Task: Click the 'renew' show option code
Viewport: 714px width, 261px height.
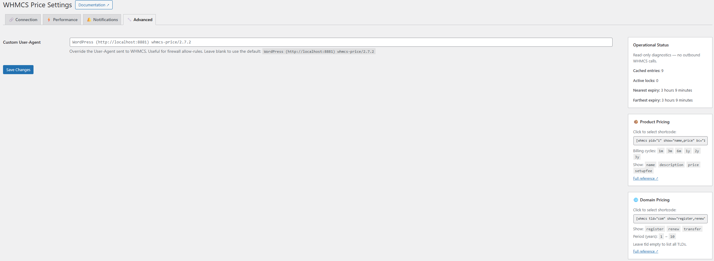Action: (674, 229)
